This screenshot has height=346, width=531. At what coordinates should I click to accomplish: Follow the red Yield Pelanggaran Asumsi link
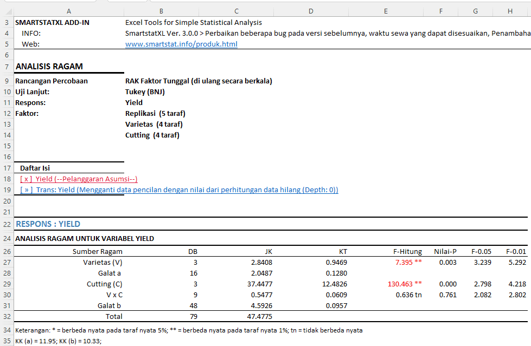click(79, 179)
